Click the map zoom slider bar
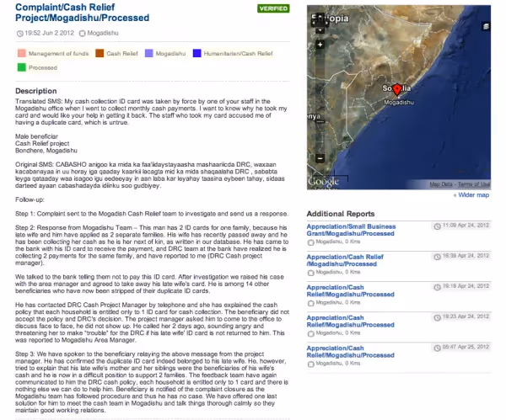 pyautogui.click(x=320, y=101)
